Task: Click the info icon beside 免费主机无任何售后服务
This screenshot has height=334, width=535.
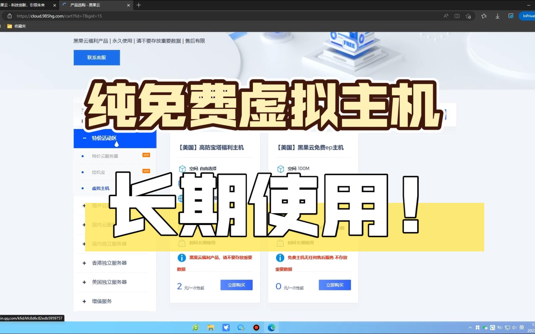Action: (280, 258)
